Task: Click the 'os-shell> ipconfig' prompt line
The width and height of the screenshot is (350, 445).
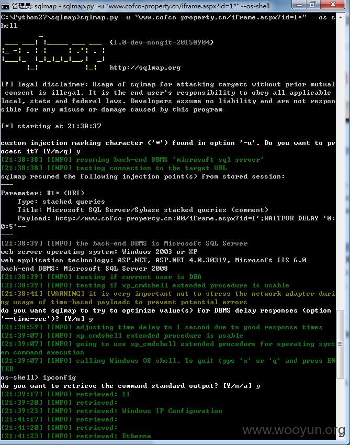Action: coord(38,377)
